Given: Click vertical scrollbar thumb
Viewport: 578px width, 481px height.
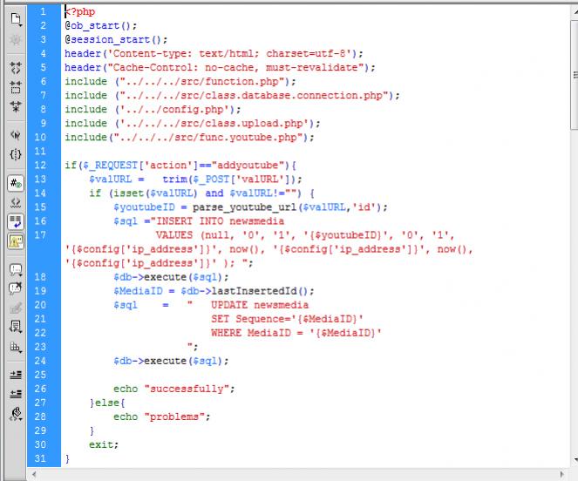Looking at the screenshot, I should [x=575, y=74].
